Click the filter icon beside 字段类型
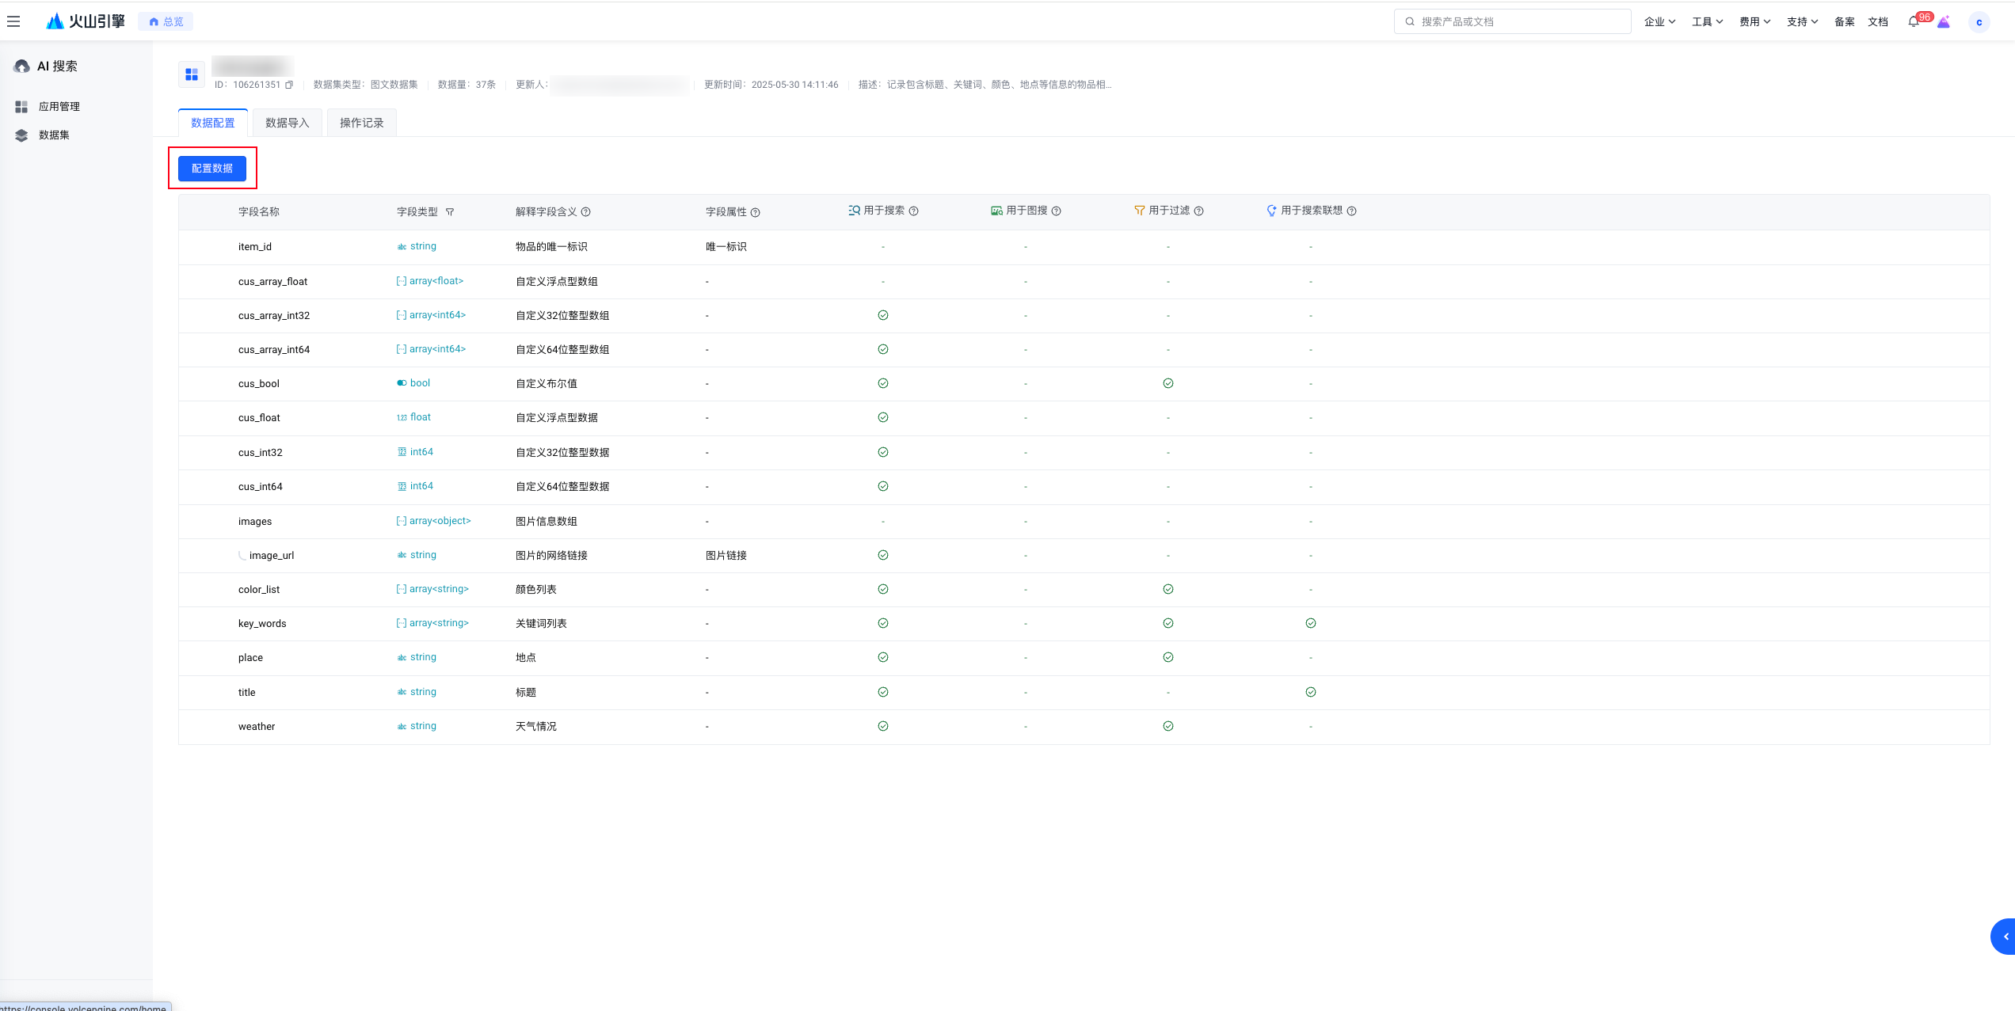The width and height of the screenshot is (2015, 1011). [x=450, y=212]
